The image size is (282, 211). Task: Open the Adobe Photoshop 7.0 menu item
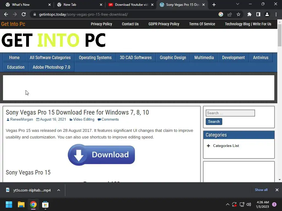(x=51, y=67)
